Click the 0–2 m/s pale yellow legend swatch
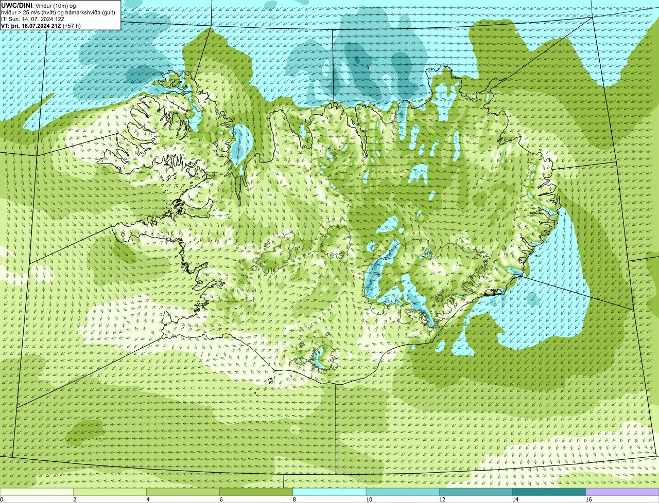659x503 pixels. (x=37, y=492)
